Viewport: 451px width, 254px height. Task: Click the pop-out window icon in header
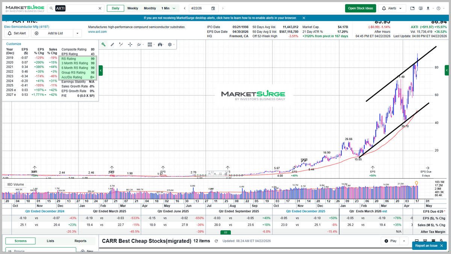point(421,8)
